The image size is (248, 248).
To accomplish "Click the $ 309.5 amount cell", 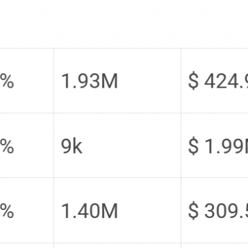I will (215, 211).
